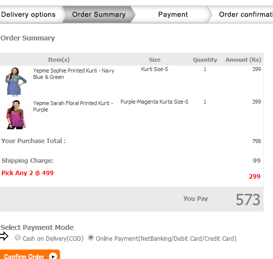Image resolution: width=273 pixels, height=259 pixels.
Task: Open the Purple floral kurti thumbnail
Action: (x=16, y=114)
